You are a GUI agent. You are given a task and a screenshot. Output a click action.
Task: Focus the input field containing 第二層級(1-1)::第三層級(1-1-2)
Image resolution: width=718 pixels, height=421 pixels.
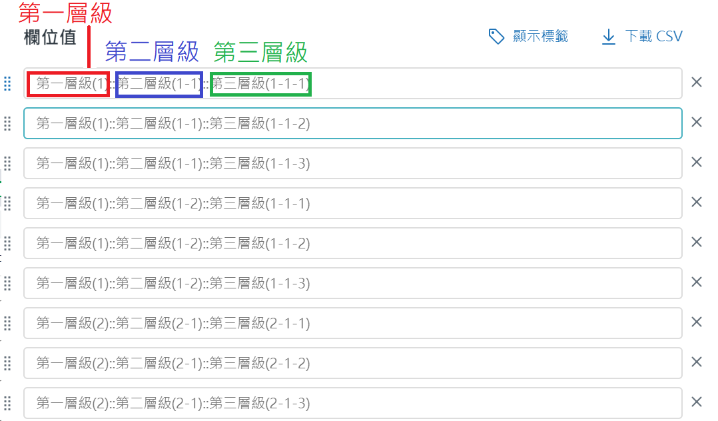click(466, 123)
